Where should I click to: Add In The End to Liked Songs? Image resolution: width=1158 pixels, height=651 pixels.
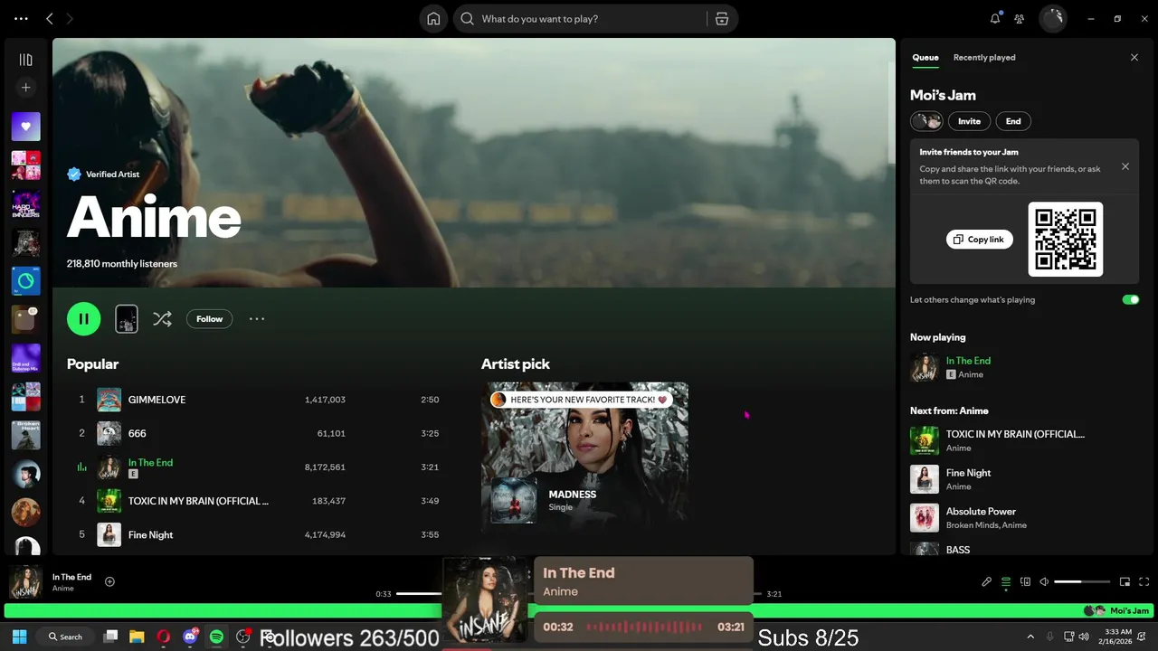pyautogui.click(x=109, y=581)
